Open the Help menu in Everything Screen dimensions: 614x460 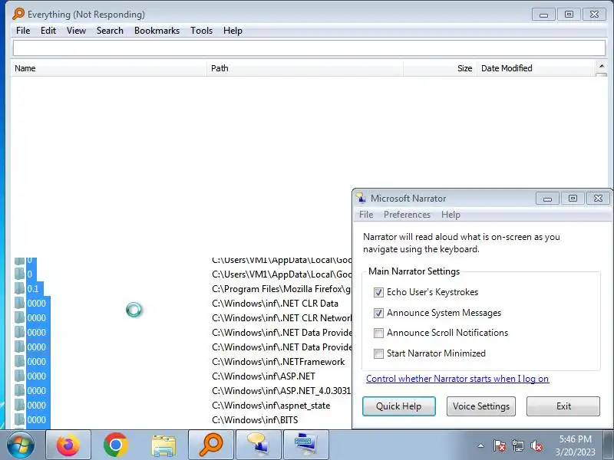pyautogui.click(x=233, y=31)
